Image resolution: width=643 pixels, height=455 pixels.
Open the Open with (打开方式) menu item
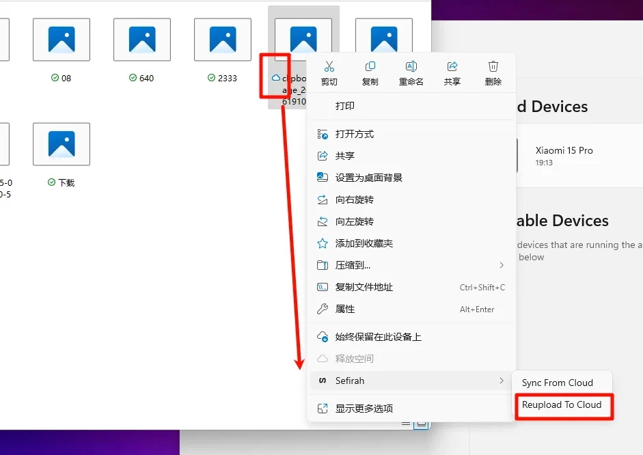pyautogui.click(x=354, y=134)
